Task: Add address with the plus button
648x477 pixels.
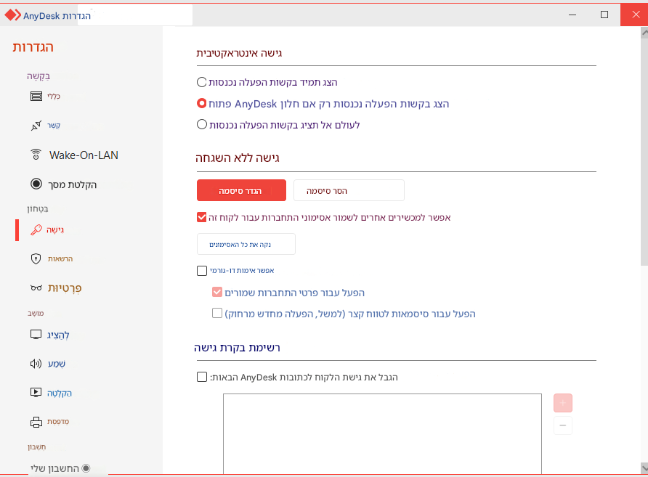Action: 563,403
